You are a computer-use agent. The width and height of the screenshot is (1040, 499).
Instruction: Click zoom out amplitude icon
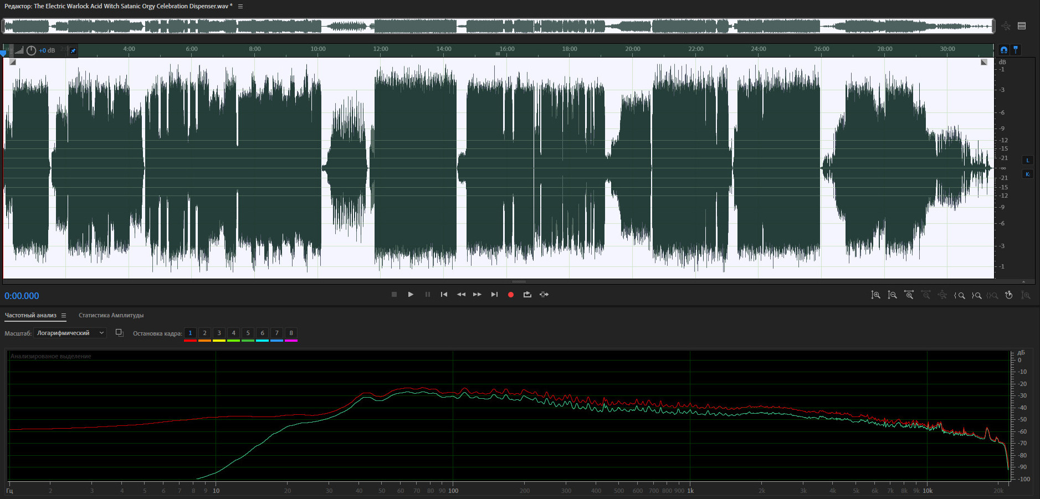click(892, 295)
